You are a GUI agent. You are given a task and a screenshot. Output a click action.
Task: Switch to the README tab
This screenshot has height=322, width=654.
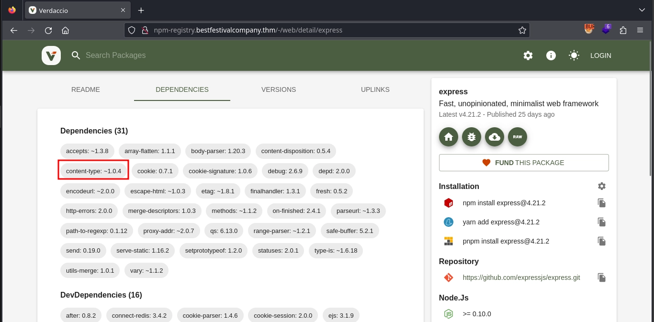pyautogui.click(x=86, y=89)
